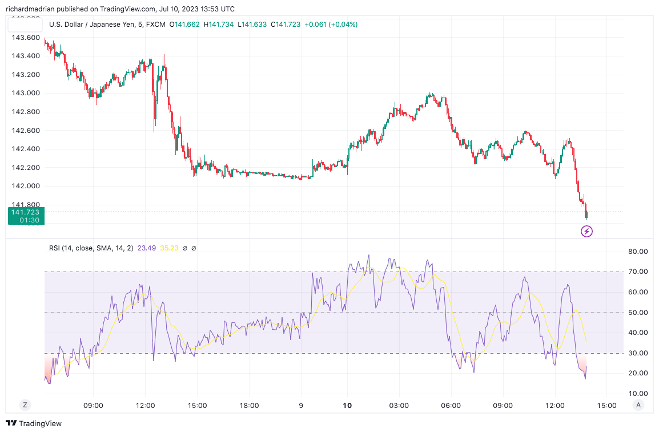Click the 142.800 price axis label
The width and height of the screenshot is (659, 433).
[26, 111]
